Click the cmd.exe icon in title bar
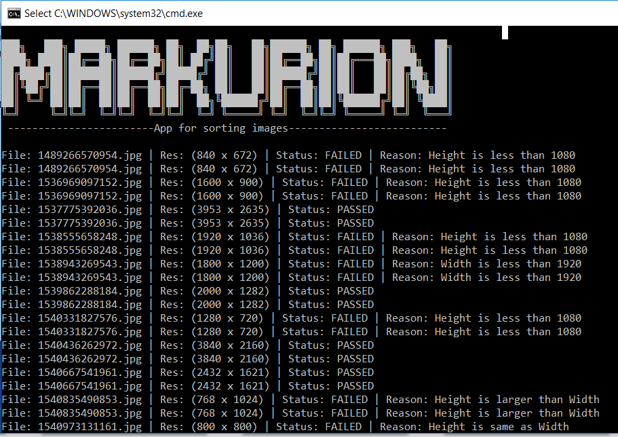 pos(12,14)
